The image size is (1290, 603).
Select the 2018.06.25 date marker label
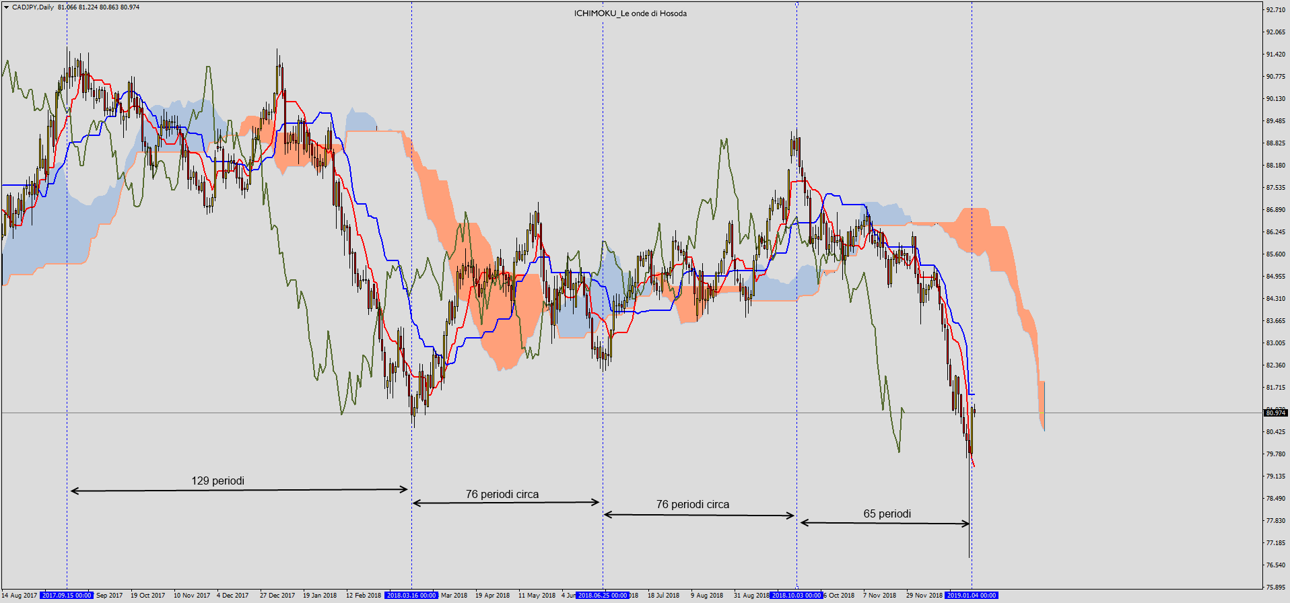point(603,596)
